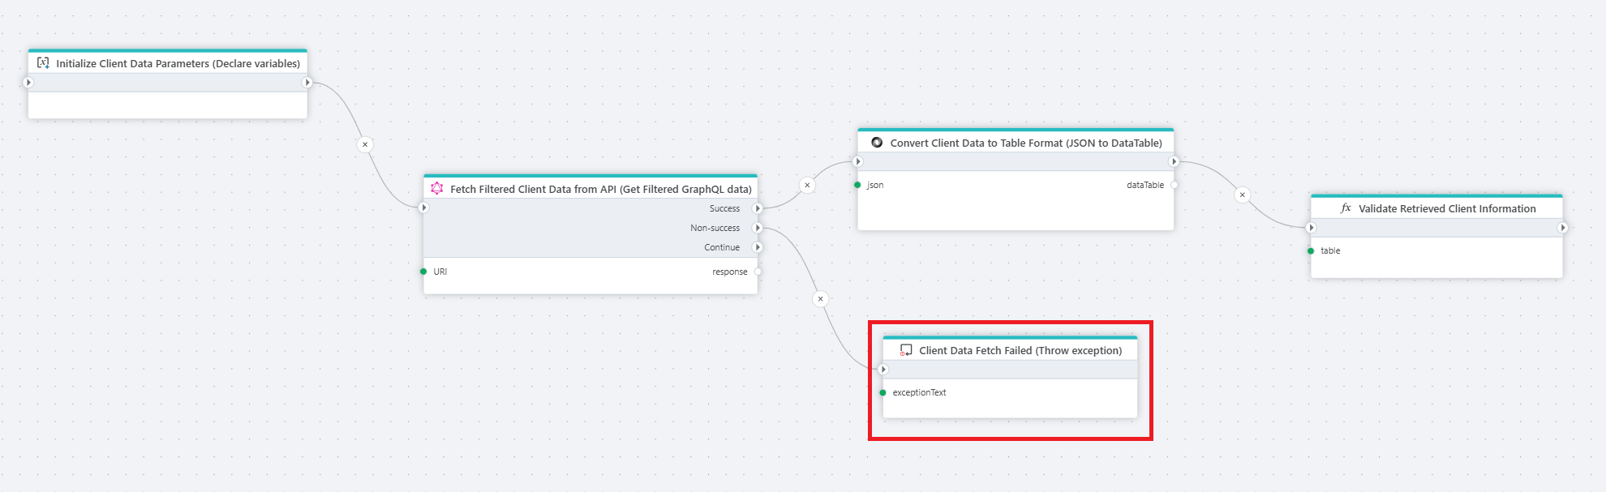Screen dimensions: 1606x492
Task: Select the URI input parameter dot
Action: tap(423, 272)
